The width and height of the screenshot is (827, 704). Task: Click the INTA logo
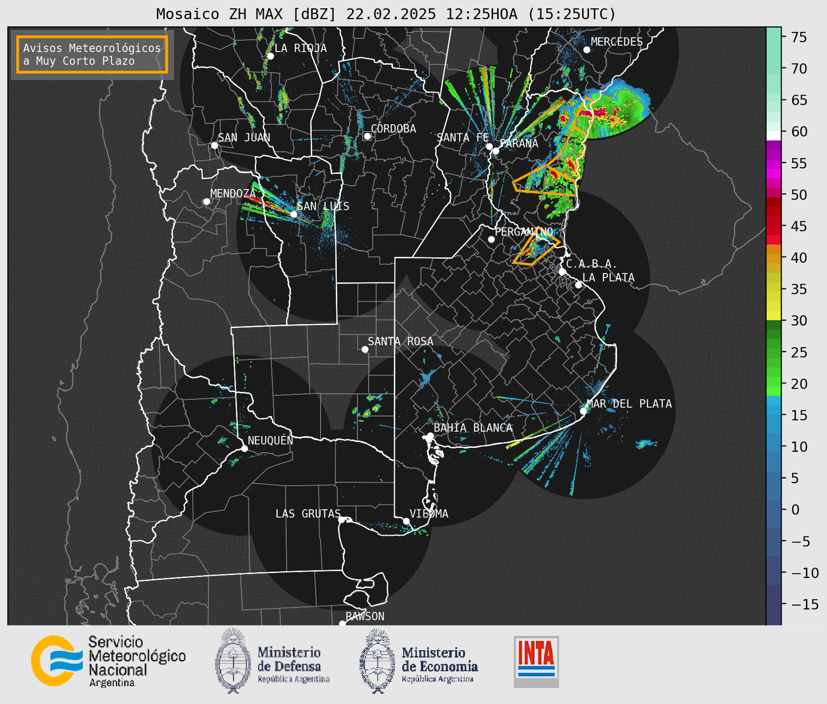[x=536, y=661]
